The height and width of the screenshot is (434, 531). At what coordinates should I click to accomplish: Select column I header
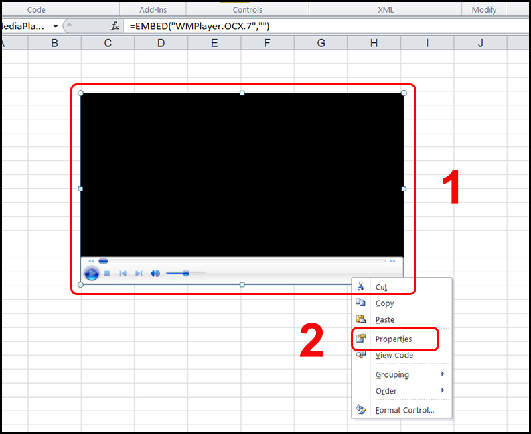tap(427, 43)
